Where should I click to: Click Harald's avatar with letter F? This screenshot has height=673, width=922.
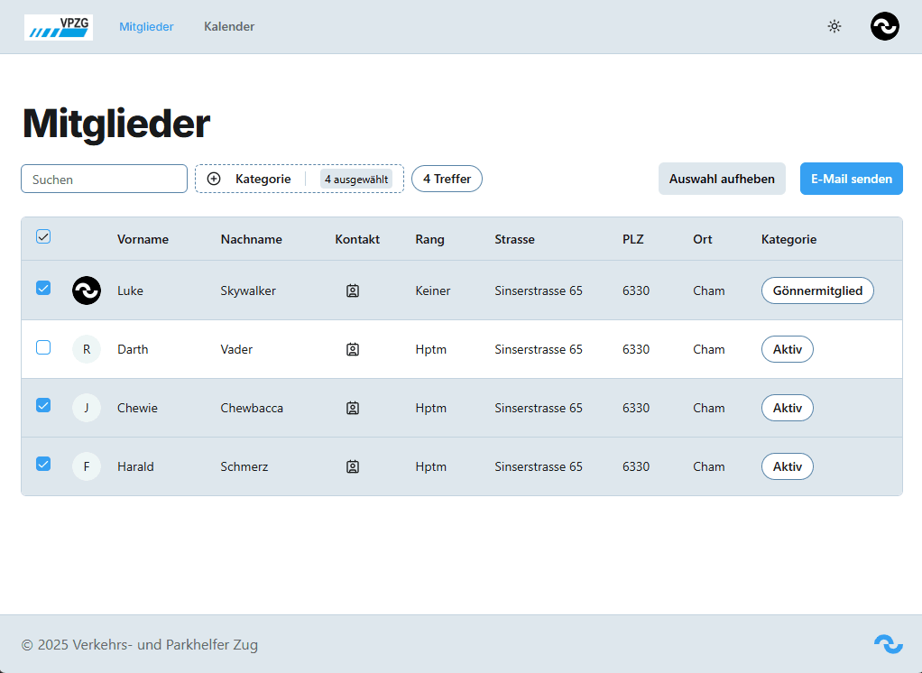[87, 466]
